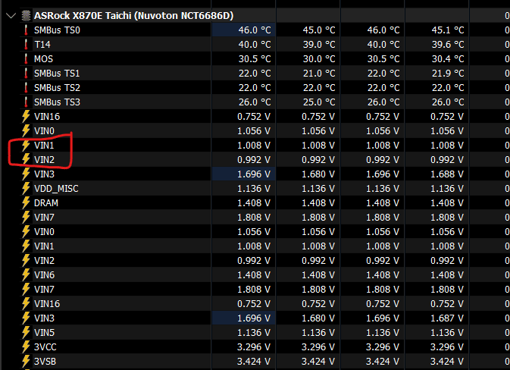This screenshot has width=510, height=370.
Task: Select the SMBus TS1 sensor label
Action: [57, 74]
